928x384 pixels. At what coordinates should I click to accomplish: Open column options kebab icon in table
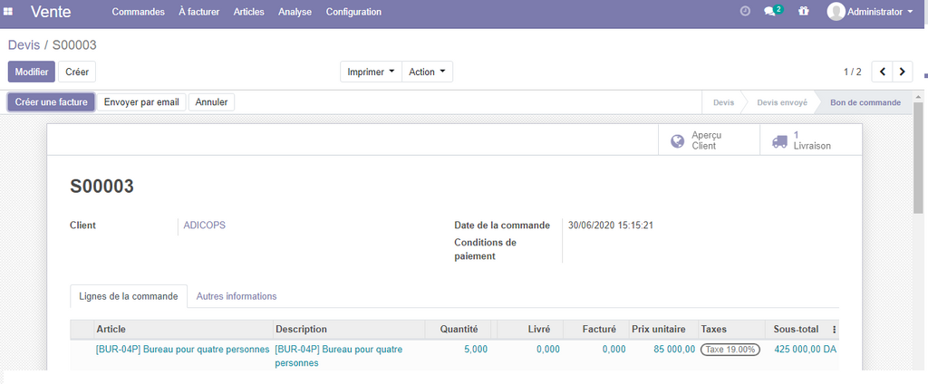(835, 330)
